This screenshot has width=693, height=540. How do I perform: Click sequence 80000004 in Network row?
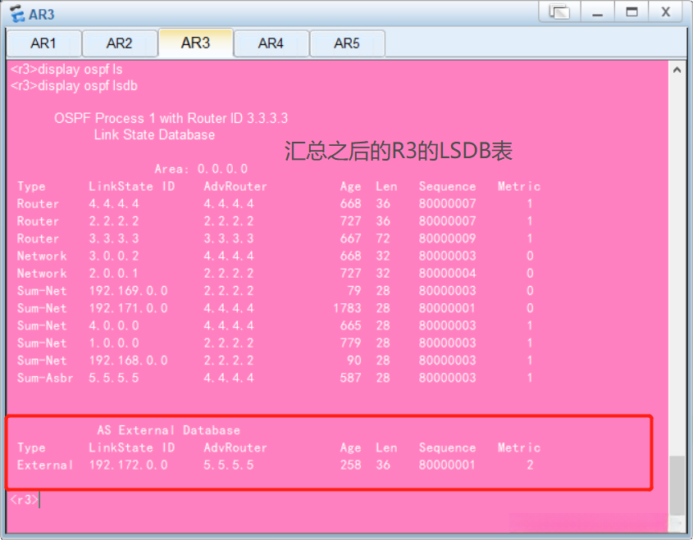pos(447,274)
